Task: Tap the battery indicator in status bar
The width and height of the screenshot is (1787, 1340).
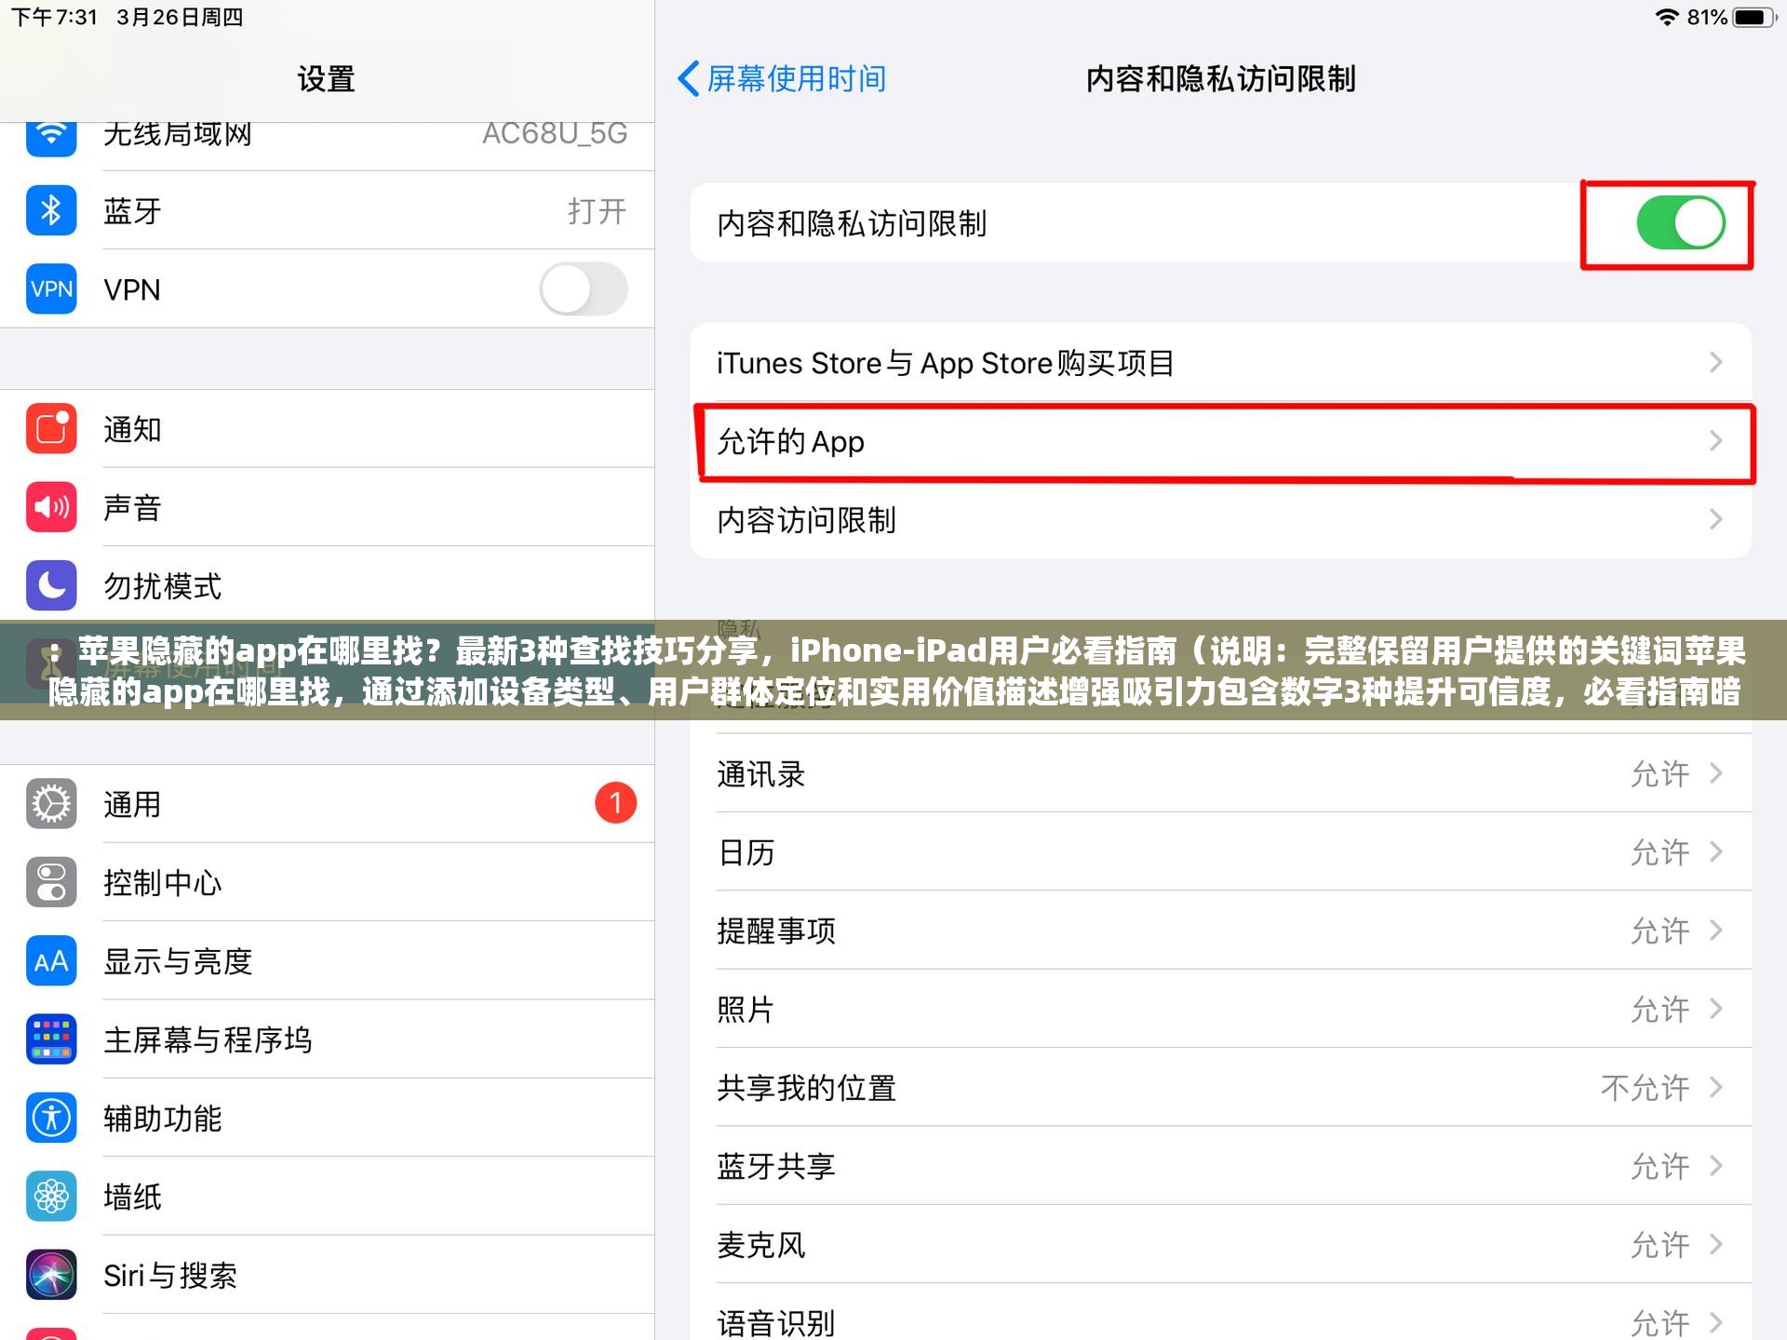Action: point(1755,17)
